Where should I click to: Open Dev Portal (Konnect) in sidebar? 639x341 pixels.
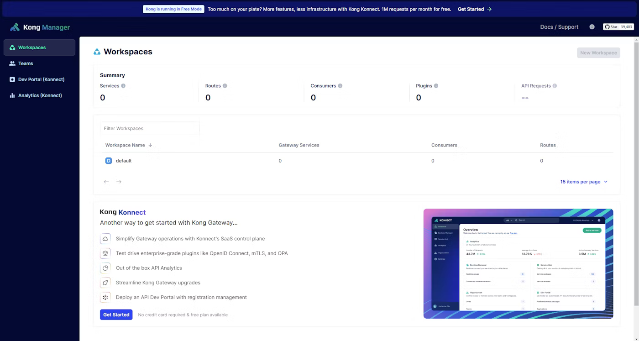pos(41,79)
